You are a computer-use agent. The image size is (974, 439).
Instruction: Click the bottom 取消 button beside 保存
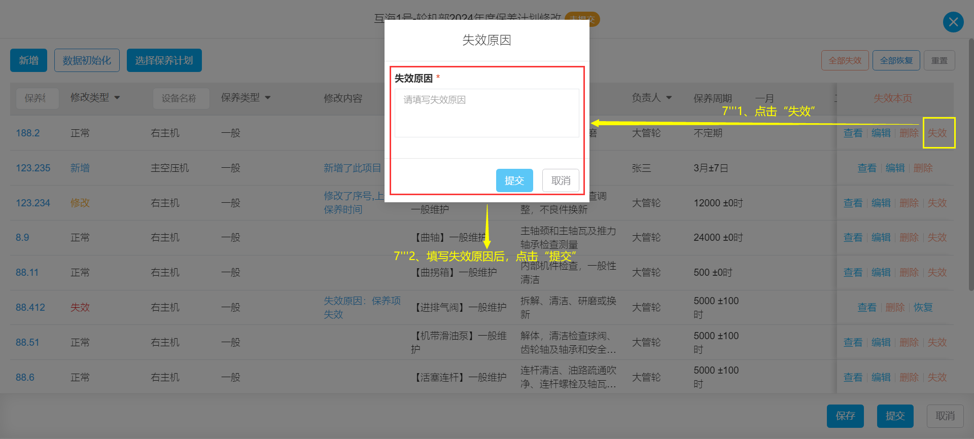(945, 416)
